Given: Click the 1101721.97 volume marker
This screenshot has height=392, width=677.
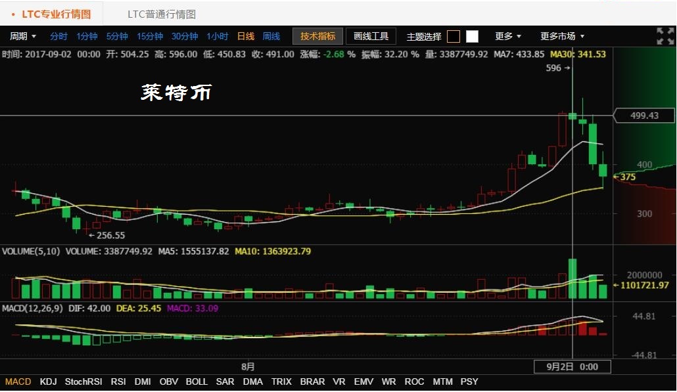Looking at the screenshot, I should click(x=641, y=285).
